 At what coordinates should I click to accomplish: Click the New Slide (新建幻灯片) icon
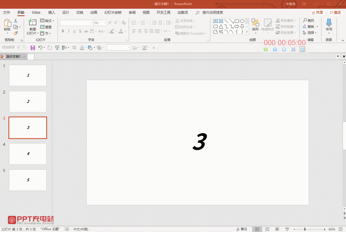point(33,22)
